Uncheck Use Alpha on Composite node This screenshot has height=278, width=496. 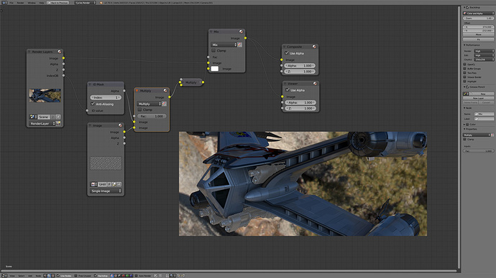click(x=287, y=53)
